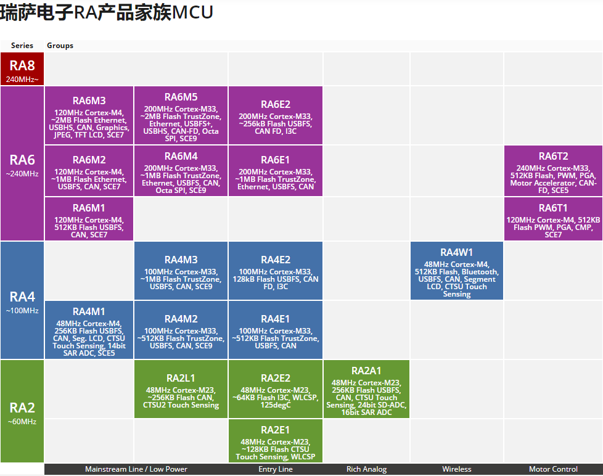Select the RA2 series block
This screenshot has height=476, width=603.
click(22, 411)
